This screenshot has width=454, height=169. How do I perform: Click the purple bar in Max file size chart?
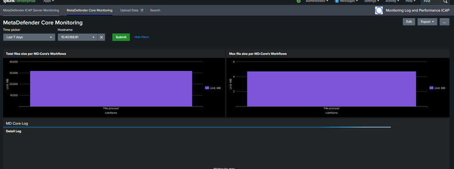click(332, 89)
